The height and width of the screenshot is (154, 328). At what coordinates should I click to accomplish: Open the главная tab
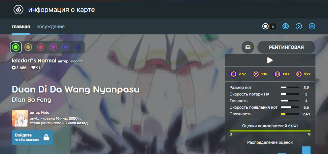pos(21,27)
